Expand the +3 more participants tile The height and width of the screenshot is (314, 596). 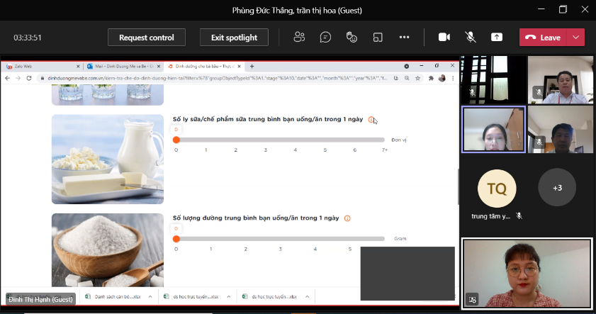tap(557, 187)
